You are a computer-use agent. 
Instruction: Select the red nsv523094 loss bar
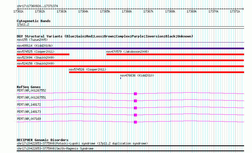130,60
